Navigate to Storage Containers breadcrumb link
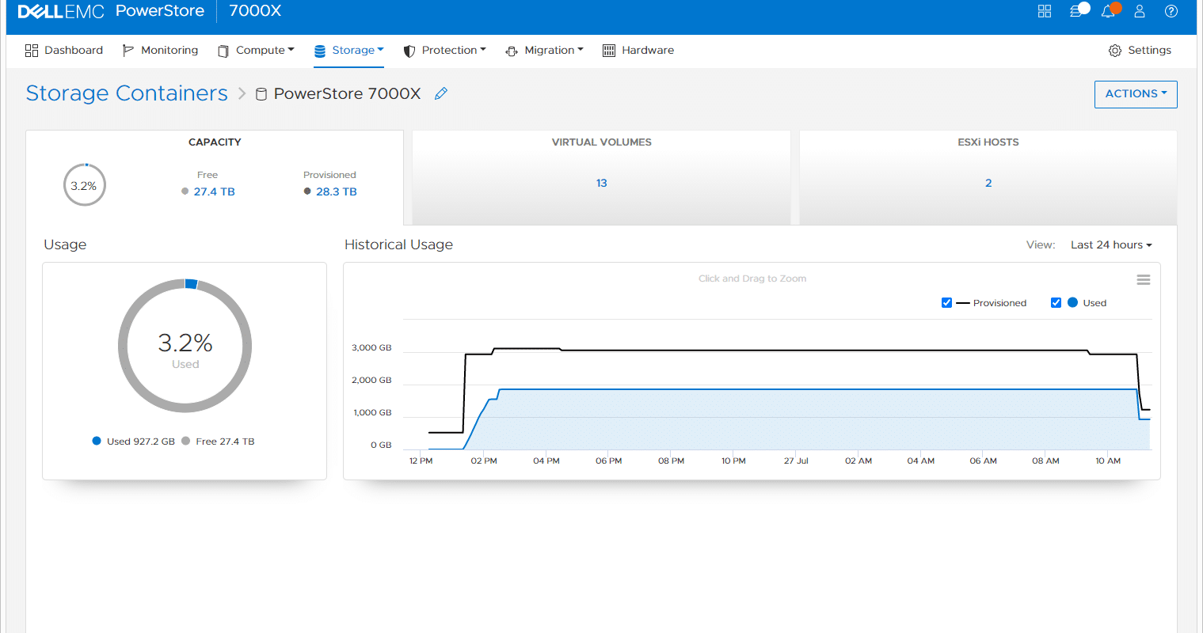The image size is (1203, 633). (x=127, y=93)
